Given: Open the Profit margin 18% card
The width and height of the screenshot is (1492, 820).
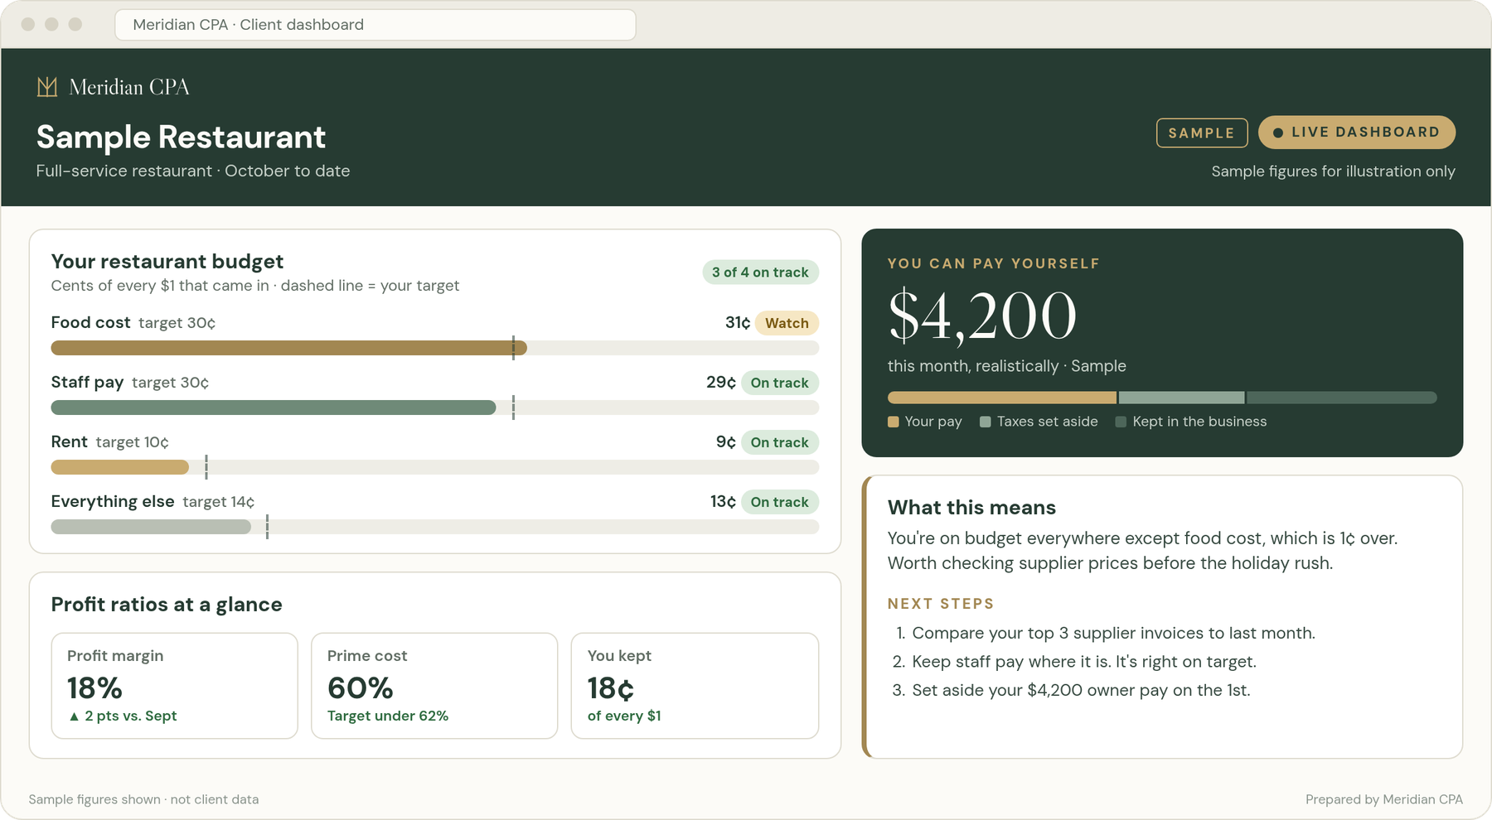Looking at the screenshot, I should point(174,686).
